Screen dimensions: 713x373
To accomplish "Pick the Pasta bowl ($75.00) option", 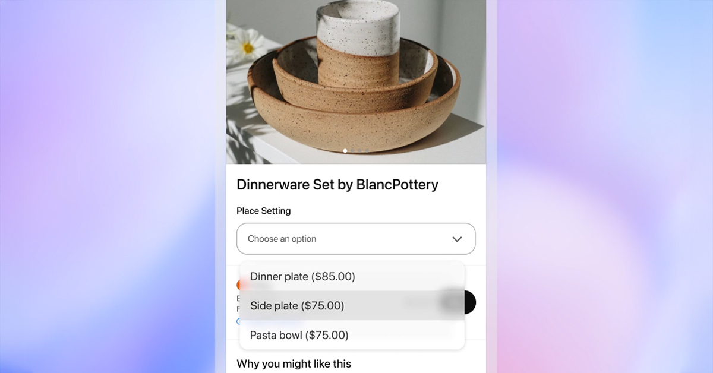I will coord(352,335).
